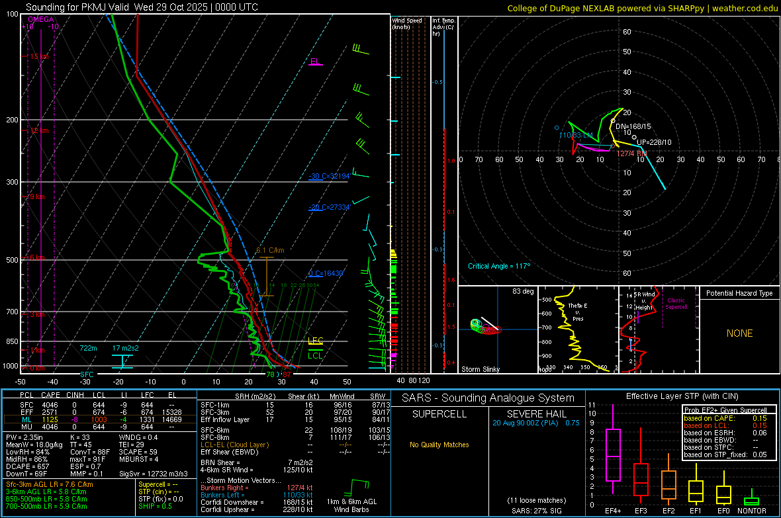Select the UP=228/10 hodograph label
This screenshot has height=518, width=781.
(654, 142)
